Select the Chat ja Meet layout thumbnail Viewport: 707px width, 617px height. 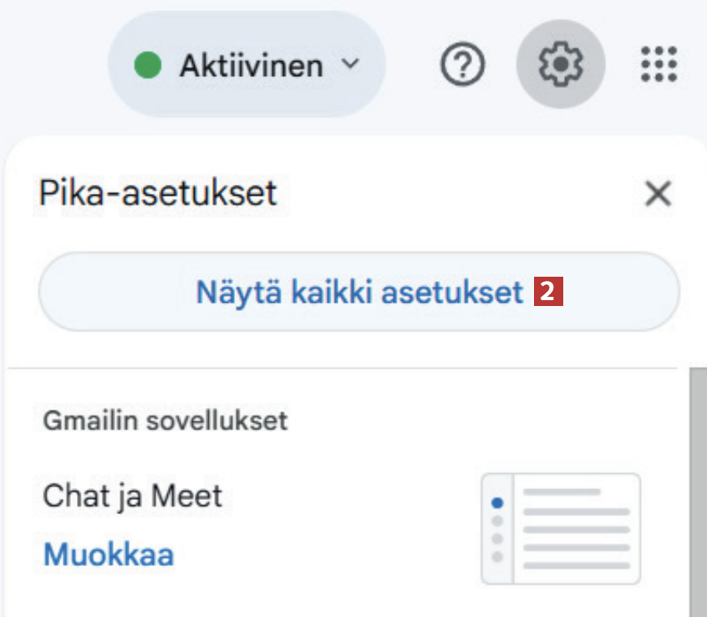pyautogui.click(x=561, y=528)
